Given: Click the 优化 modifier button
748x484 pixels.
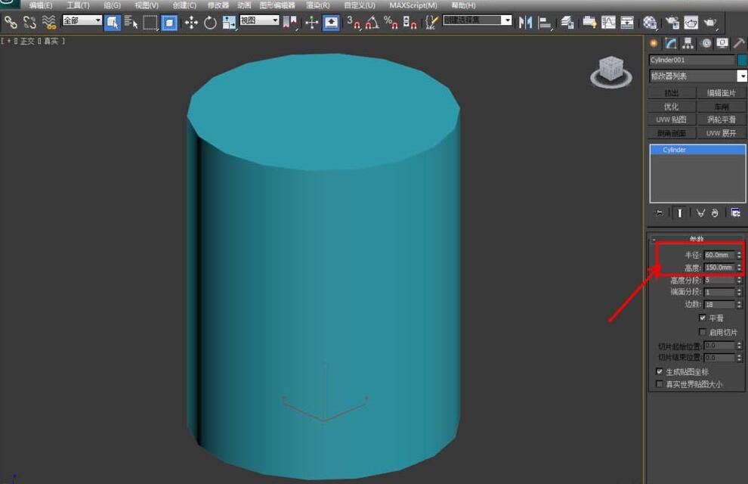Looking at the screenshot, I should 671,106.
